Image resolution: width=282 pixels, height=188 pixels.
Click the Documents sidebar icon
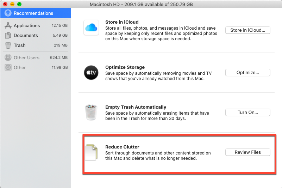[8, 35]
